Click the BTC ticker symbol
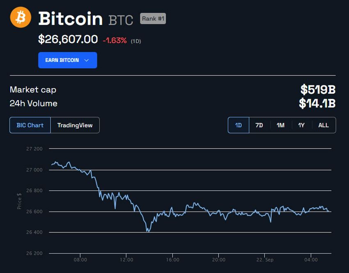349x273 pixels. point(120,20)
